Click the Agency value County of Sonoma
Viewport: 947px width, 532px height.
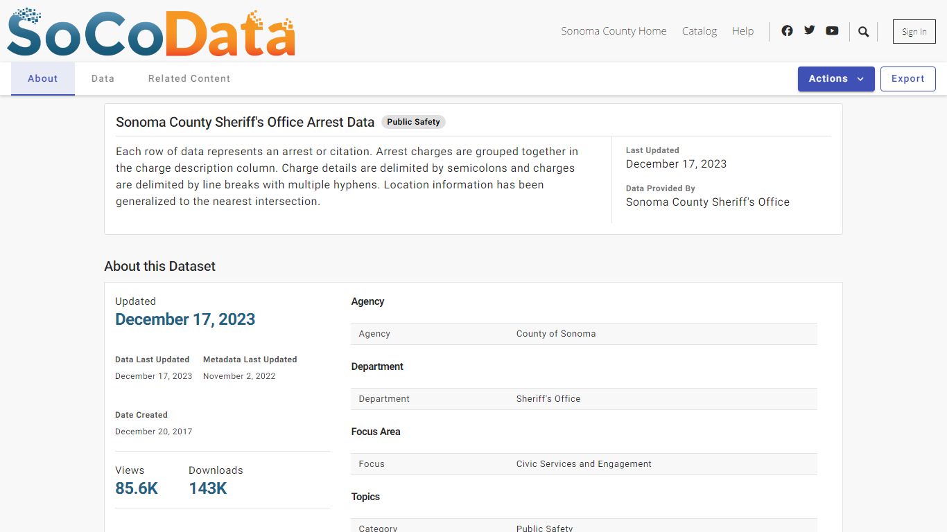(x=556, y=334)
